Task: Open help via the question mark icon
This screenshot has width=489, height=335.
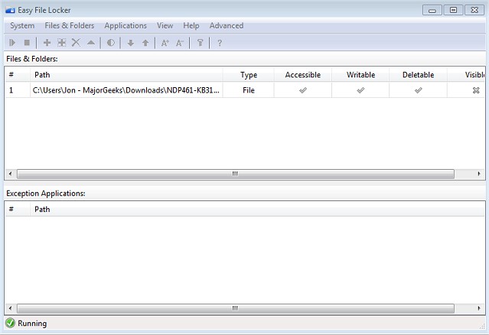Action: [220, 43]
